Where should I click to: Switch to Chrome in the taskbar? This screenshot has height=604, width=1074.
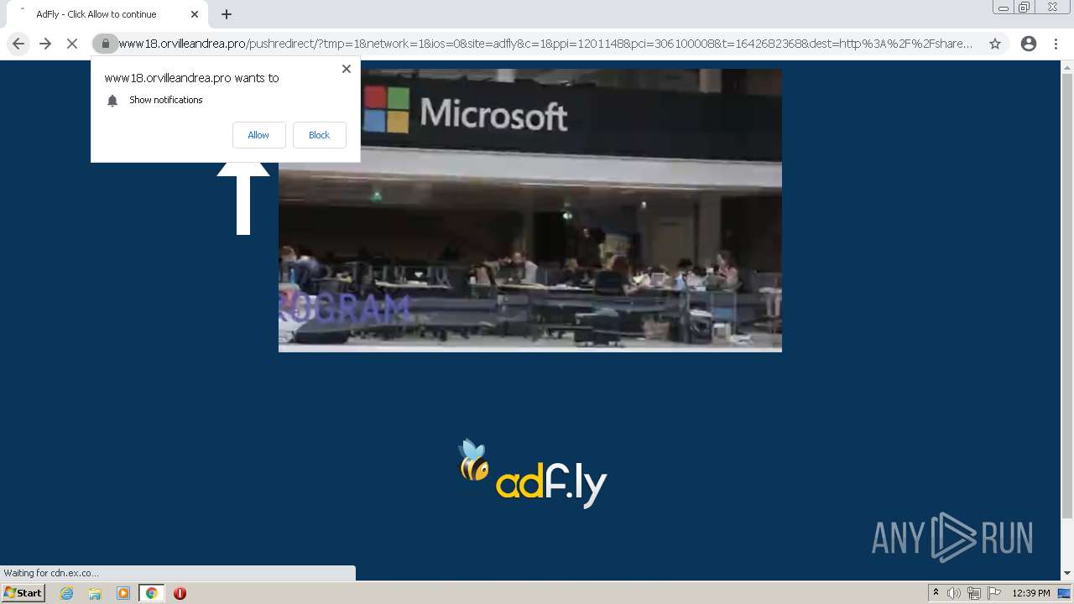click(x=152, y=593)
